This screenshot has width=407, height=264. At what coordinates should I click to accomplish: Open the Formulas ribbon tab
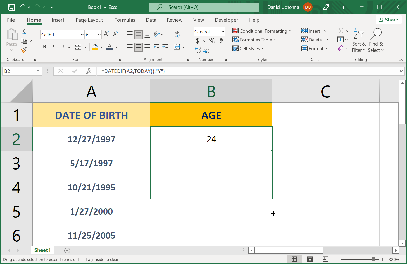(x=125, y=20)
